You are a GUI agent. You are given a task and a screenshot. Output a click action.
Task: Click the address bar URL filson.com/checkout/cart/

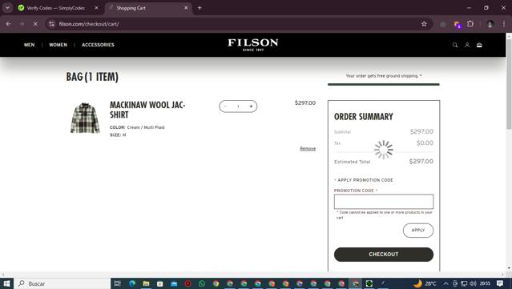click(89, 24)
